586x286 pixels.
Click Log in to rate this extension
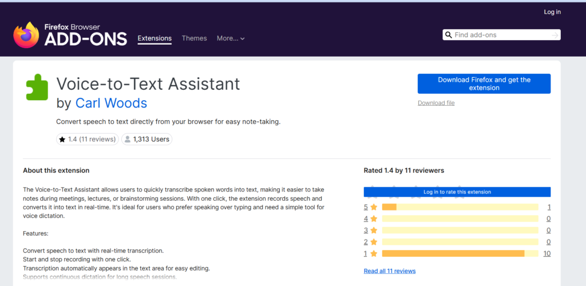[x=457, y=192]
